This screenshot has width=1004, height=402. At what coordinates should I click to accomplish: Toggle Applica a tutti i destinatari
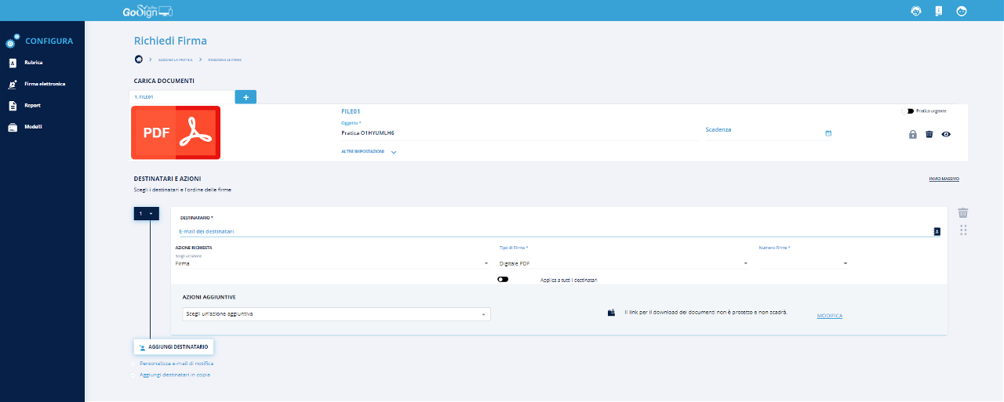click(503, 280)
